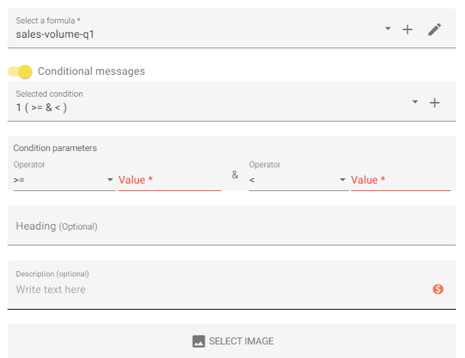Image resolution: width=465 pixels, height=358 pixels.
Task: Add a new formula with plus icon
Action: 407,29
